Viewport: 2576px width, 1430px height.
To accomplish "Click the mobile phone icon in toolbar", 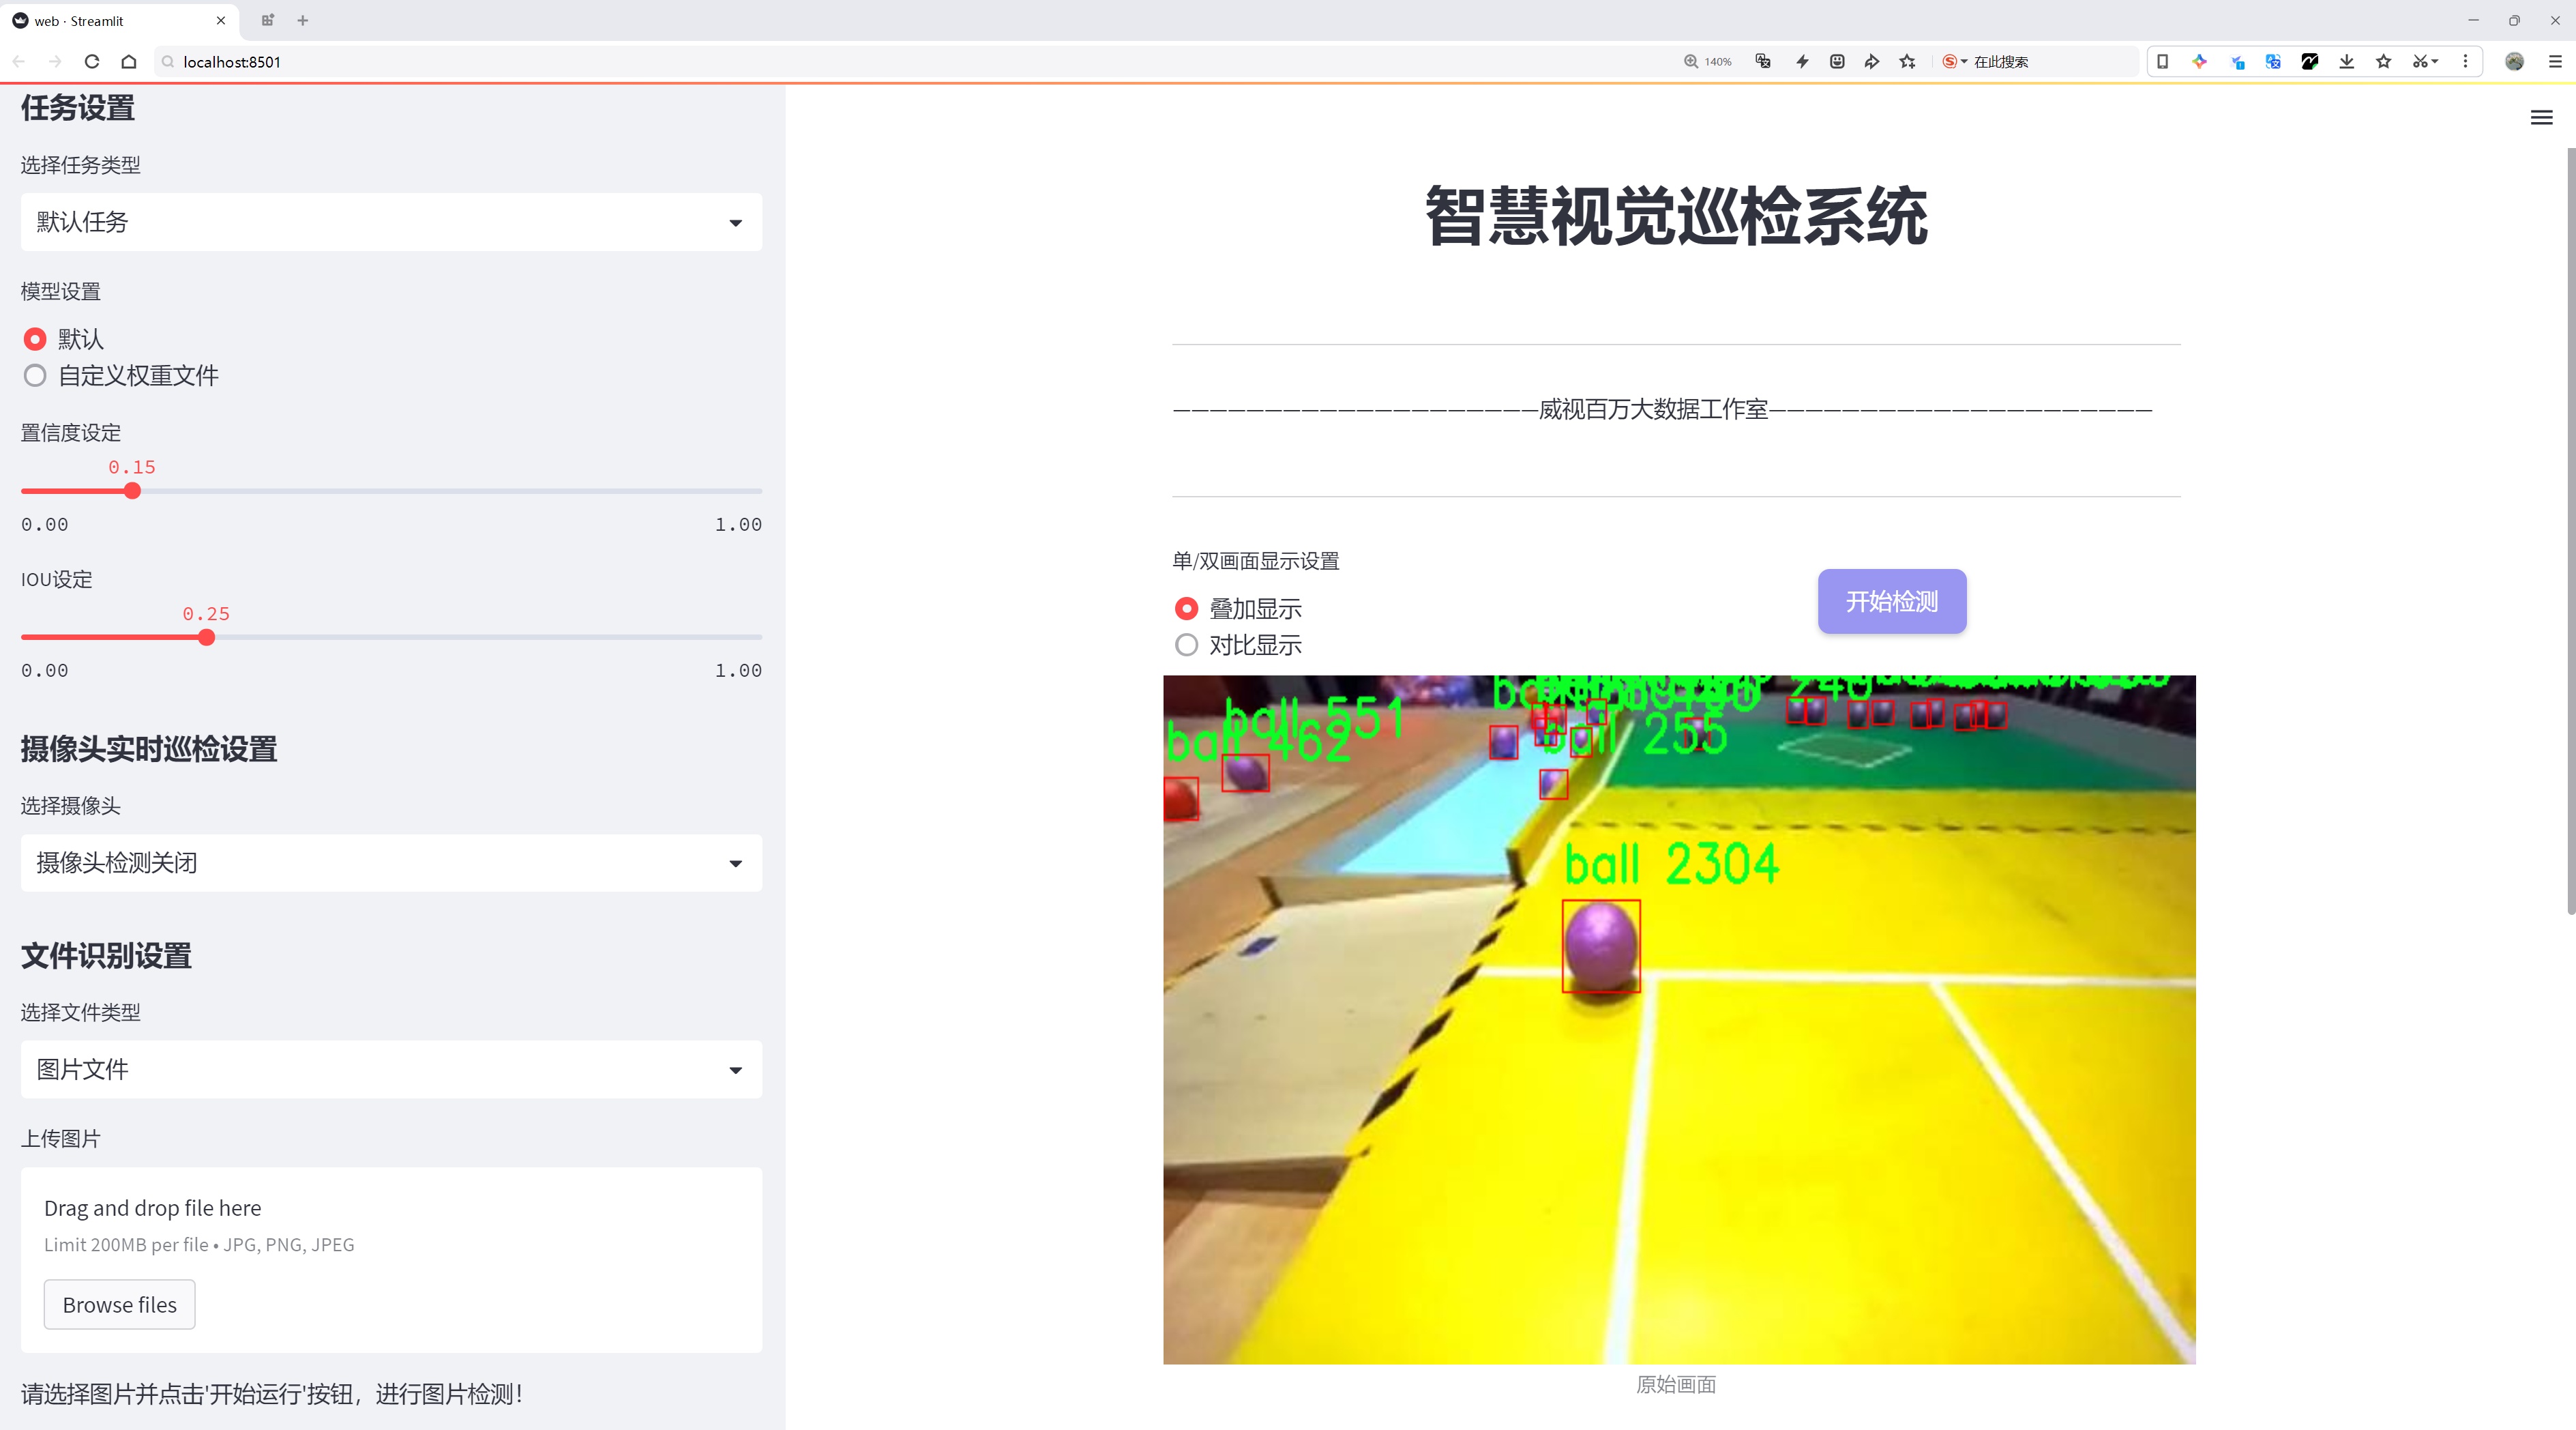I will tap(2162, 61).
